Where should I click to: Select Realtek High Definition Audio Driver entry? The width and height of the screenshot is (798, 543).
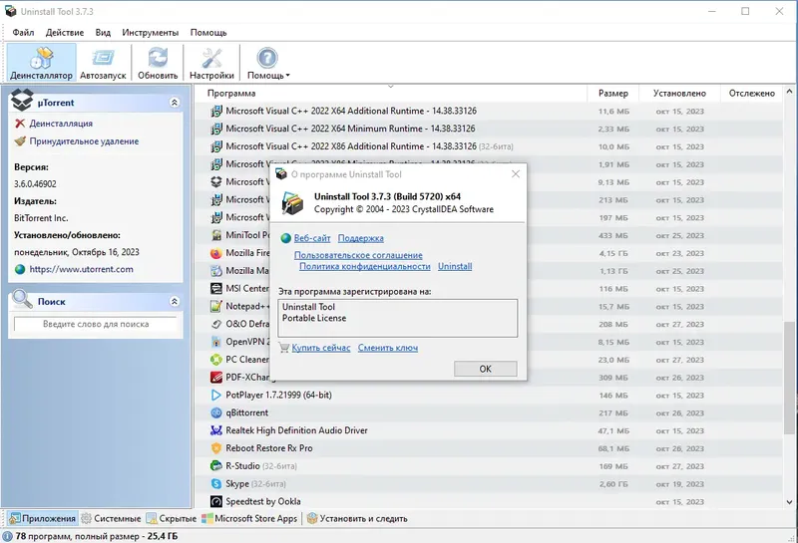(489, 430)
